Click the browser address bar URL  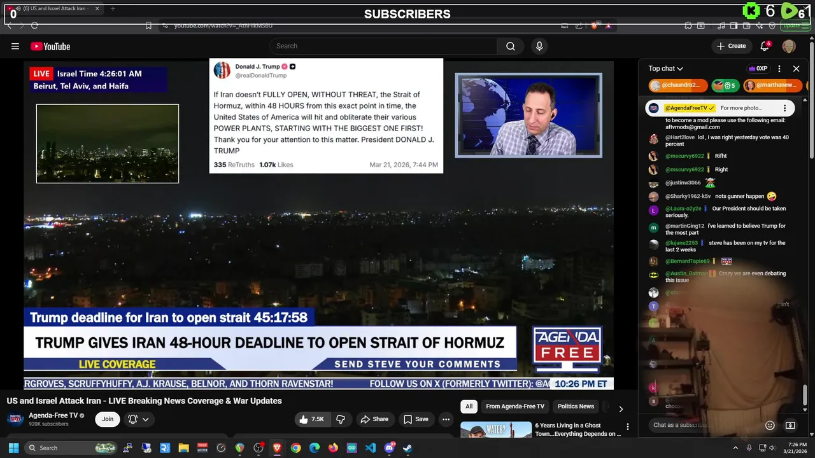223,25
